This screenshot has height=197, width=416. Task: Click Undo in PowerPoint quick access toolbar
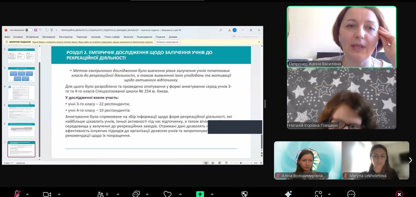[x=41, y=30]
